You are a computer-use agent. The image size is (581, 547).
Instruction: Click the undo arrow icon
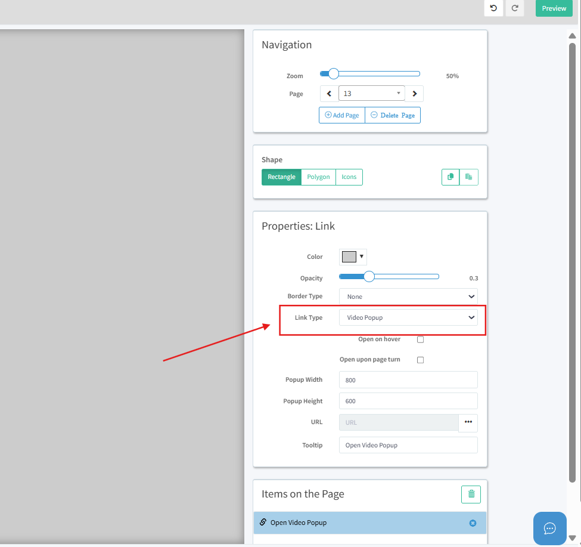493,8
